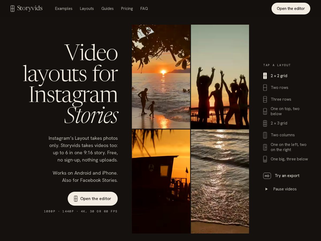The image size is (321, 241).
Task: Select the One big, three below icon
Action: point(265,159)
